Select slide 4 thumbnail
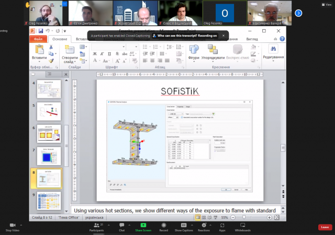 coord(49,89)
